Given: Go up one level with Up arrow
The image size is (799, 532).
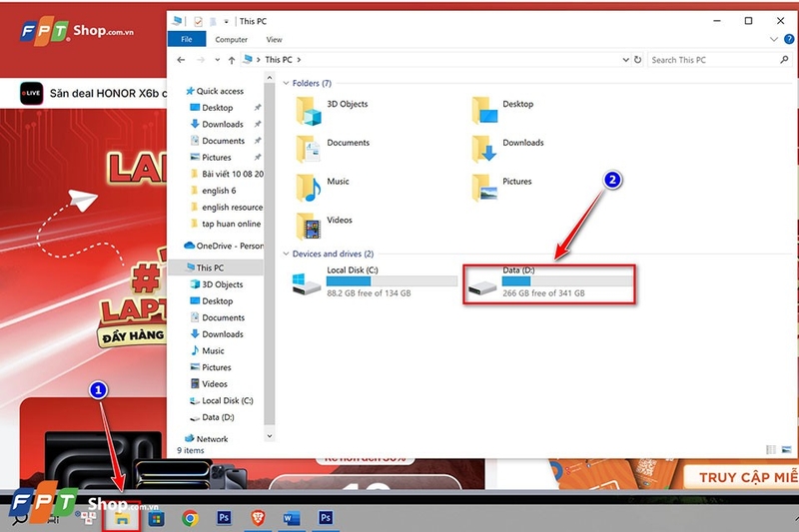Looking at the screenshot, I should [x=232, y=60].
